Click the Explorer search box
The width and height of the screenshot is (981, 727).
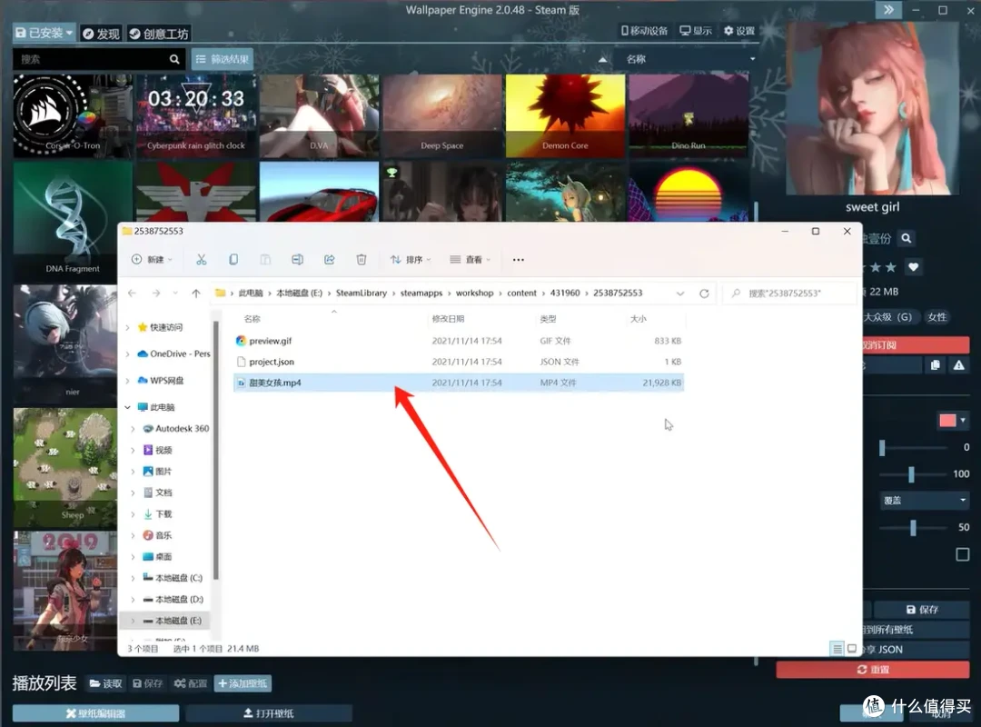coord(789,293)
